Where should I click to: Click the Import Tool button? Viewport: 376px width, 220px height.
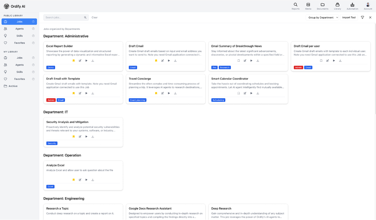point(349,18)
